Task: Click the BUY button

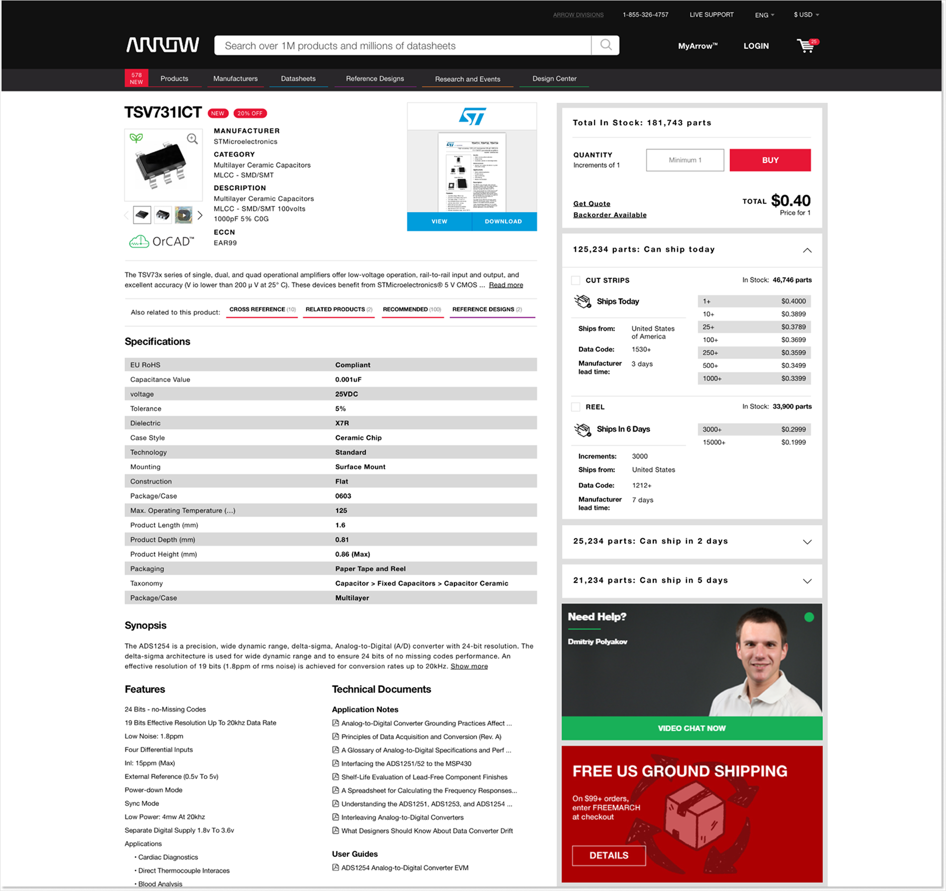Action: click(x=770, y=160)
